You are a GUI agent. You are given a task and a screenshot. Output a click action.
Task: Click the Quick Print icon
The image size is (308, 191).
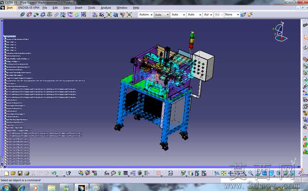pos(27,173)
